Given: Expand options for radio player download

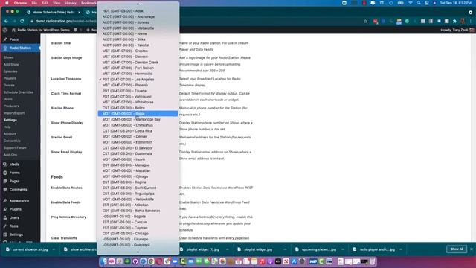Looking at the screenshot, I should click(x=401, y=249).
